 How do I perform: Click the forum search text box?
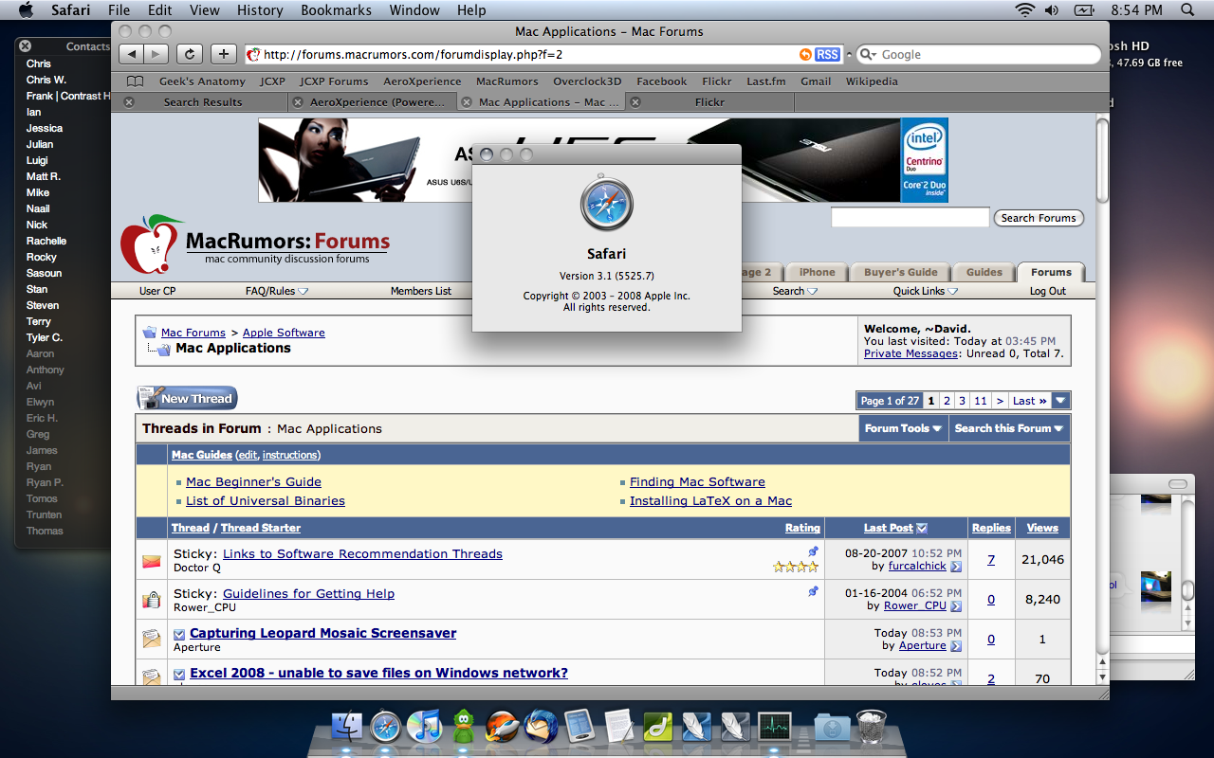[x=910, y=218]
